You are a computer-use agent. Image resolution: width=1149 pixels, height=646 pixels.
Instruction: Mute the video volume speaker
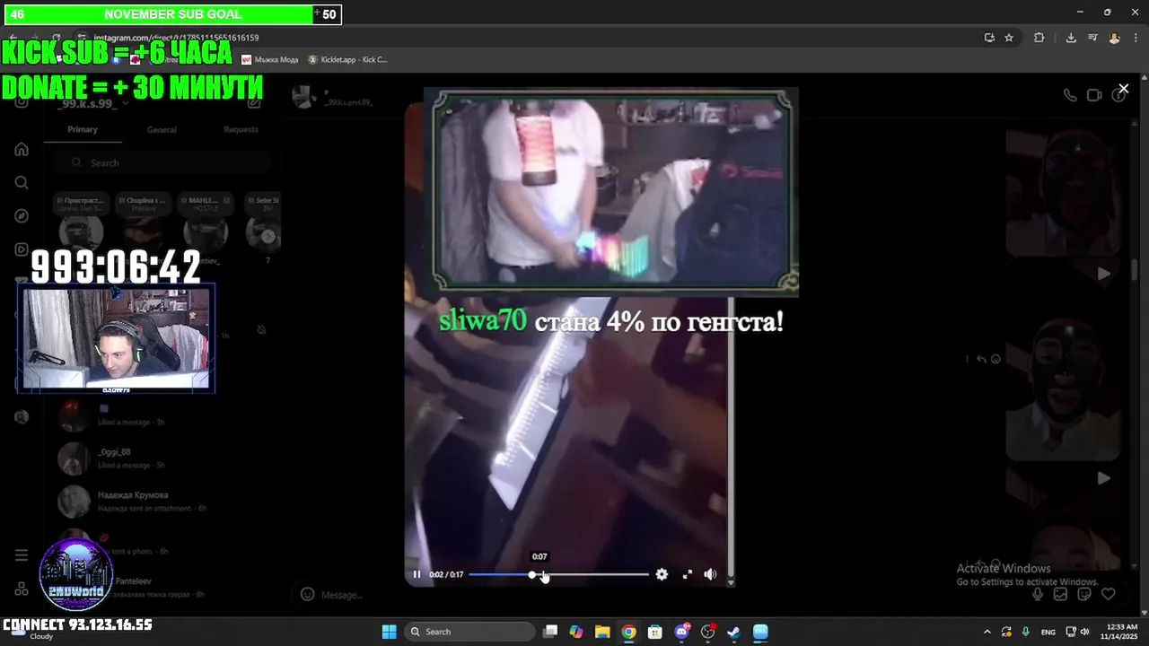pyautogui.click(x=710, y=574)
